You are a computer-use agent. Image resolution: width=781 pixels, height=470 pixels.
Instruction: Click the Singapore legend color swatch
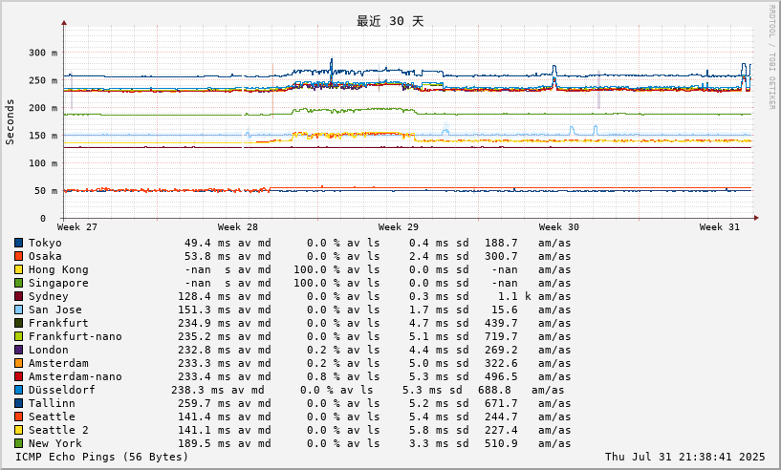[18, 284]
